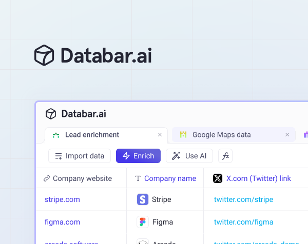Image resolution: width=308 pixels, height=244 pixels.
Task: Click the text type icon beside Company name
Action: coord(138,178)
